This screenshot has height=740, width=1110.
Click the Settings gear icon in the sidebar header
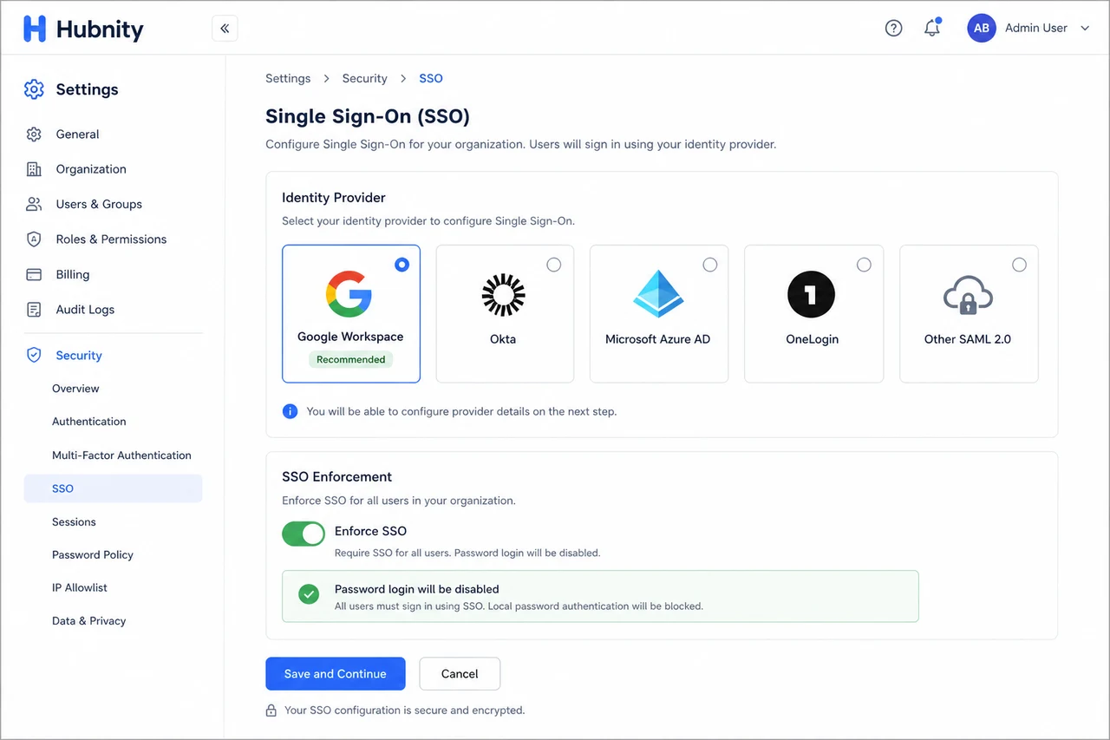(x=34, y=89)
